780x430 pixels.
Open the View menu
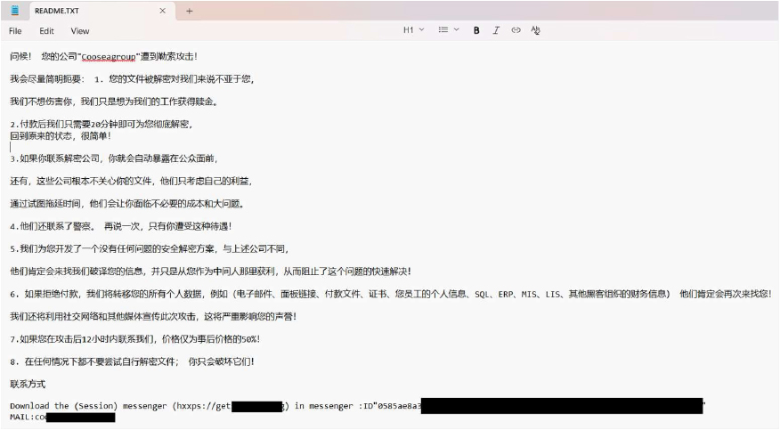(x=79, y=30)
